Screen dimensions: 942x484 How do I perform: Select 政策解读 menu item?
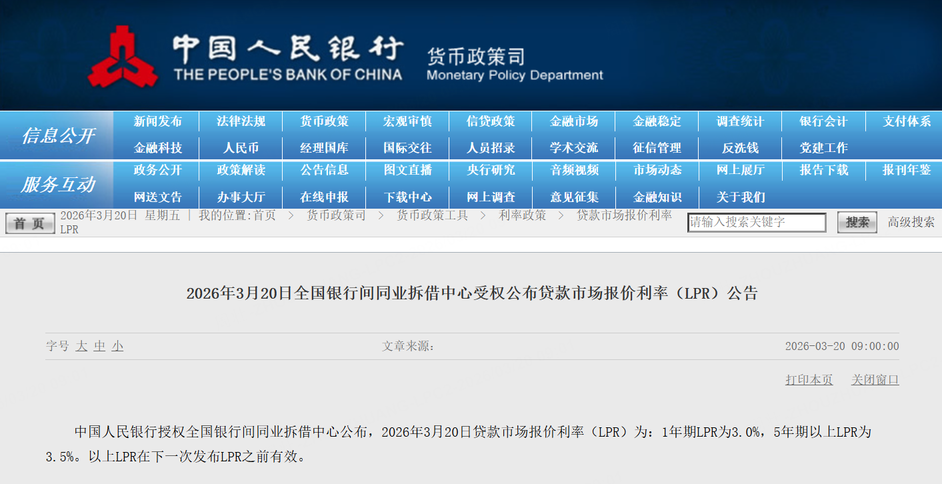[241, 170]
